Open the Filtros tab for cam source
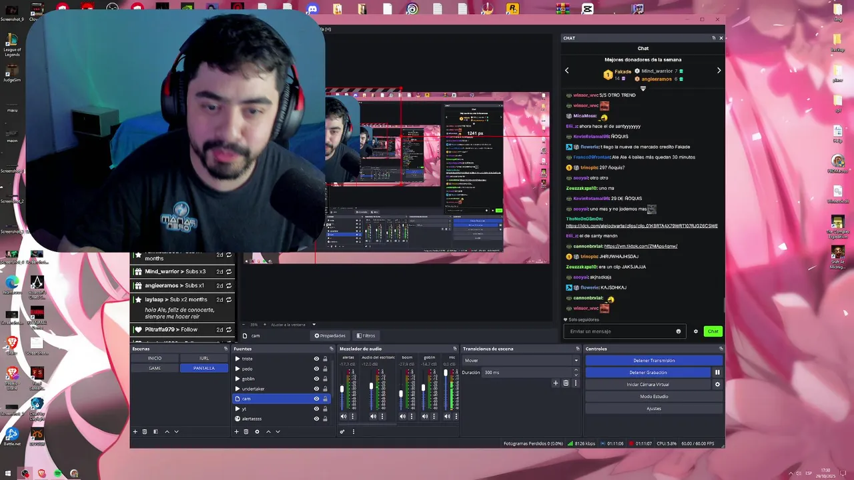854x480 pixels. point(366,336)
